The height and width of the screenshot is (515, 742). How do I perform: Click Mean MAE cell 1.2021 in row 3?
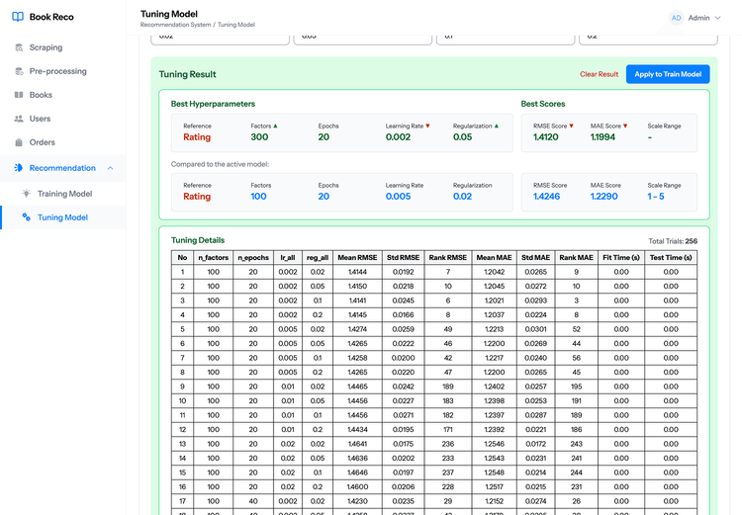click(494, 300)
